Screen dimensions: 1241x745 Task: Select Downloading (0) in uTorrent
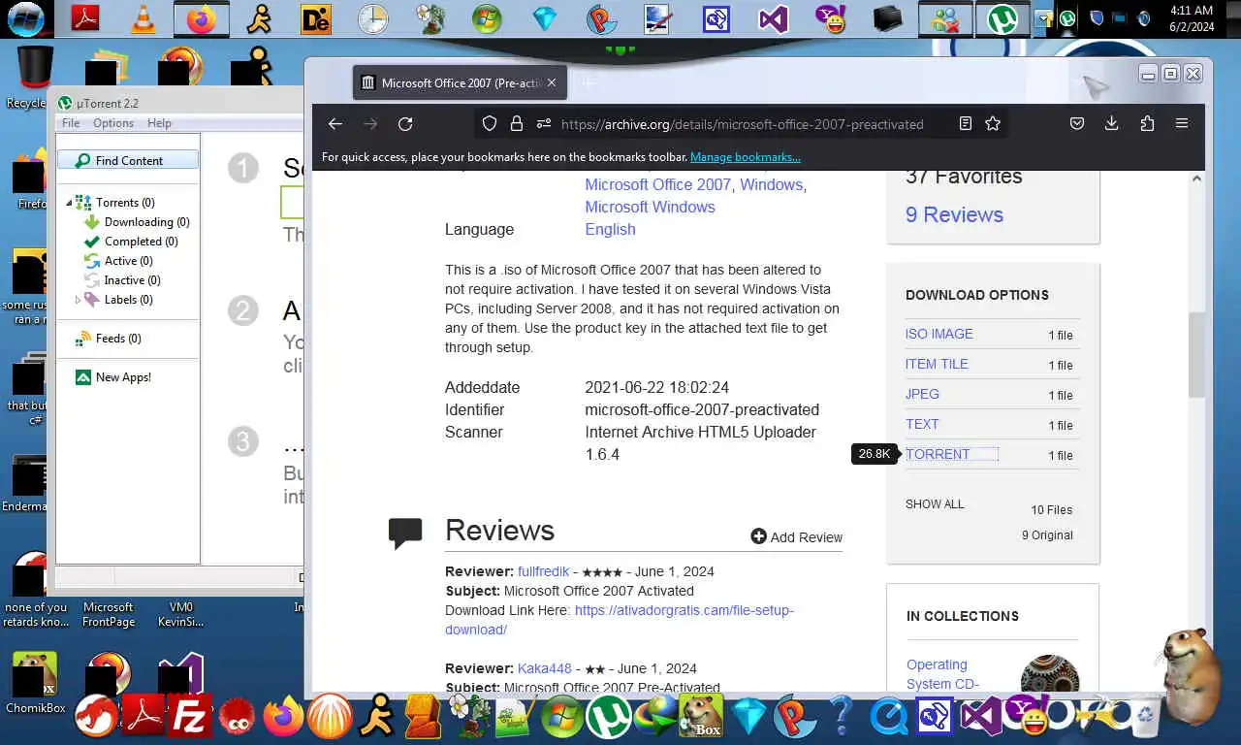[x=137, y=222]
